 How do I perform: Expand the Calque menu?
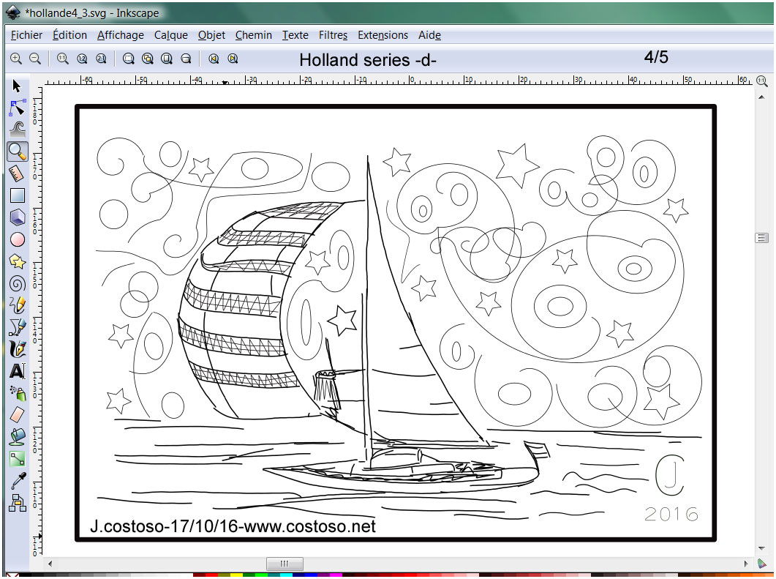point(170,35)
